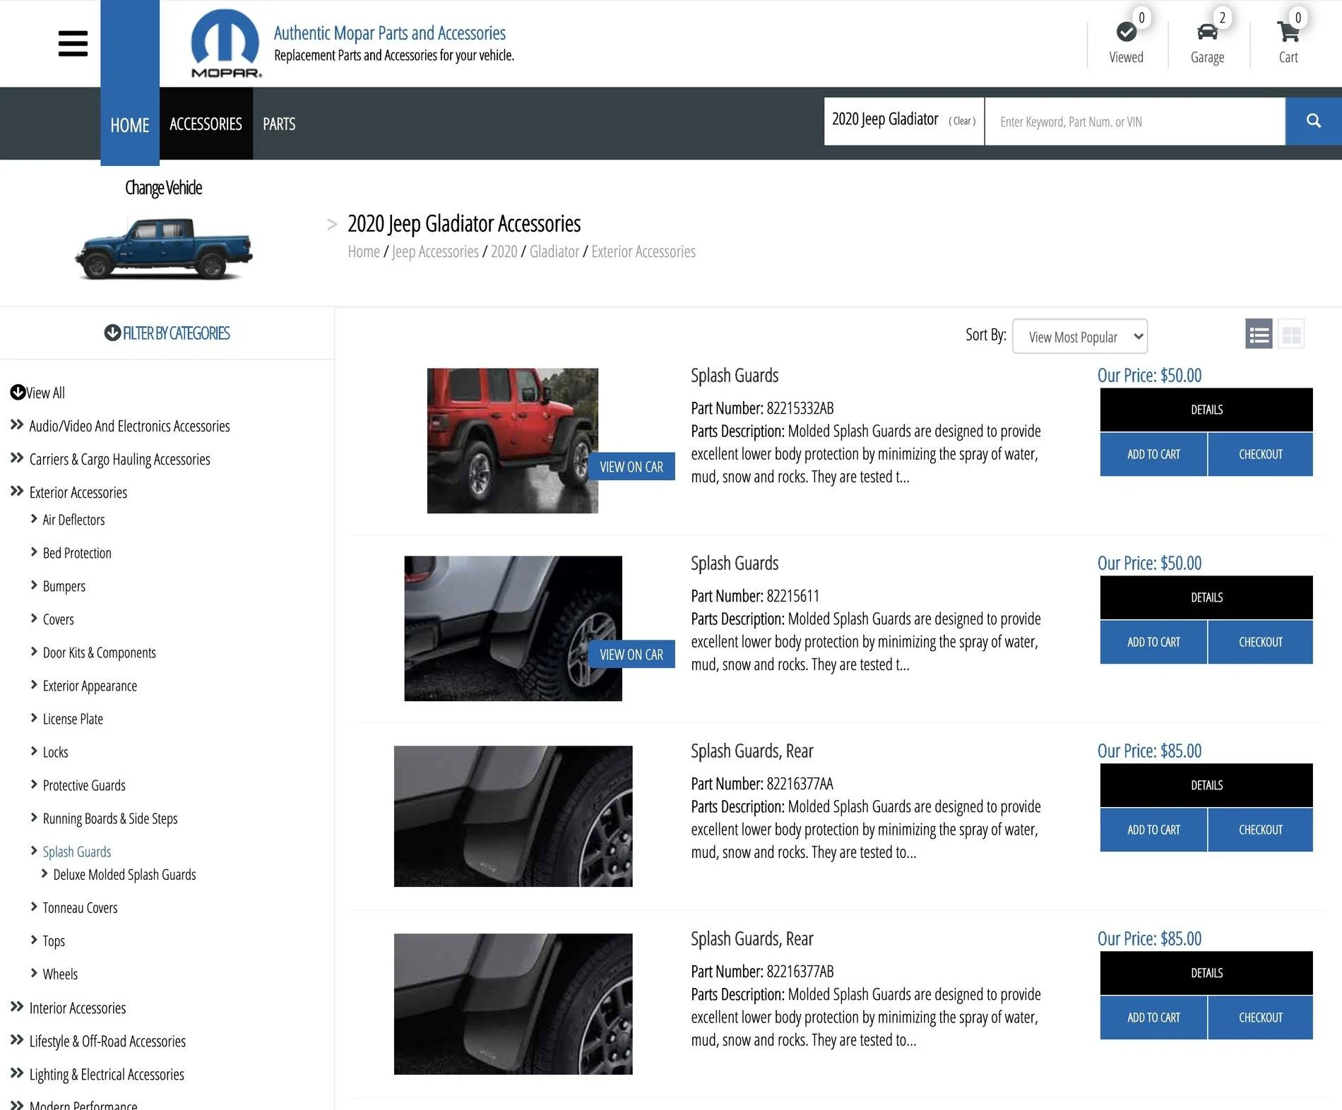Checkout with part 82216377AA
This screenshot has width=1342, height=1110.
point(1261,830)
